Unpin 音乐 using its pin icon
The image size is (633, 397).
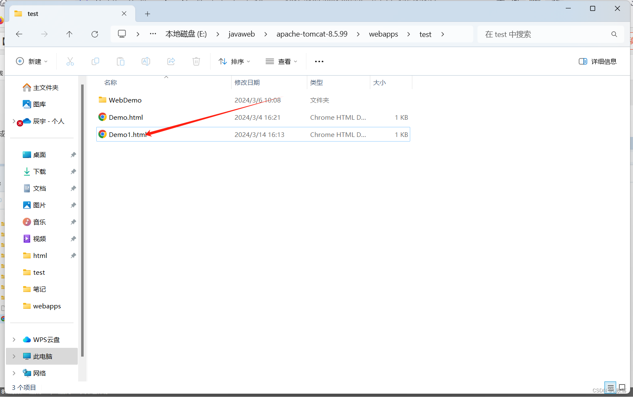73,222
